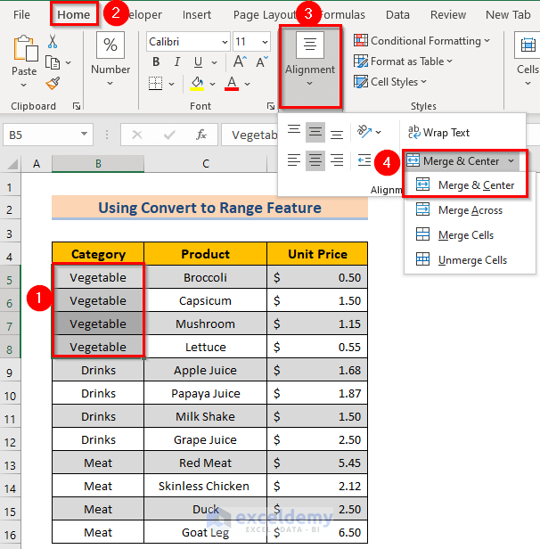Click the Paste clipboard icon

(x=25, y=49)
